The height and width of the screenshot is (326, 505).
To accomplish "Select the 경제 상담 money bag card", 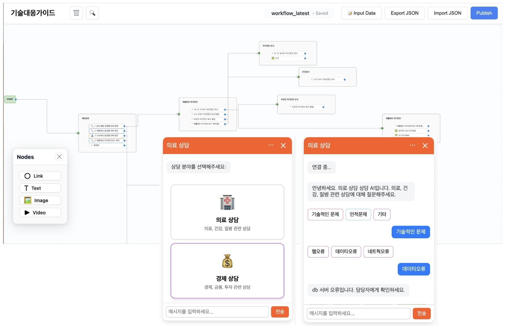I will click(227, 271).
